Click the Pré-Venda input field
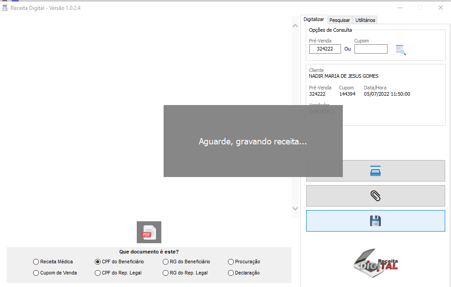The height and width of the screenshot is (287, 451). coord(325,49)
